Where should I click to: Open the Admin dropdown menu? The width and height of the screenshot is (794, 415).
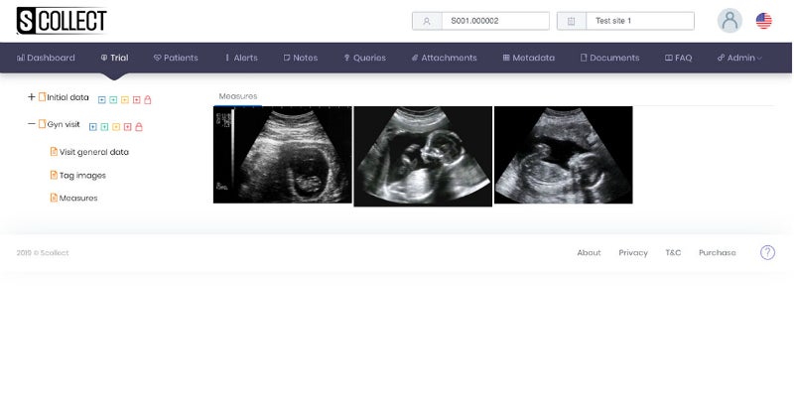tap(739, 58)
